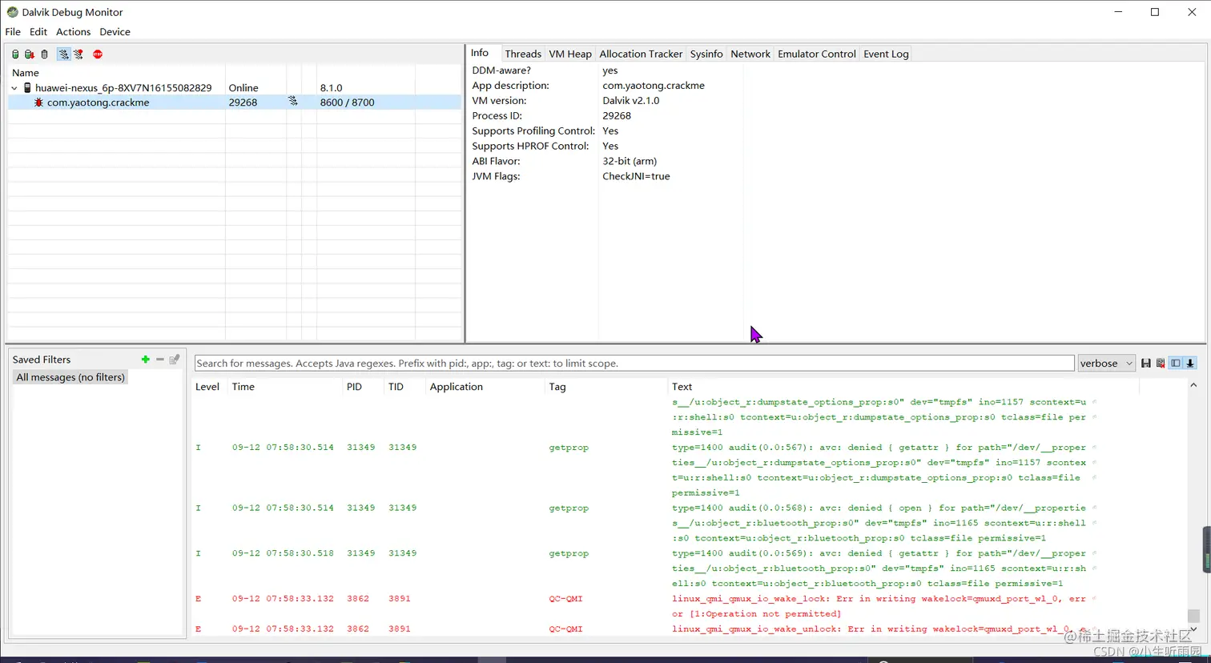Click the '32-bit (arm)' ABI value
The image size is (1211, 663).
pos(630,161)
